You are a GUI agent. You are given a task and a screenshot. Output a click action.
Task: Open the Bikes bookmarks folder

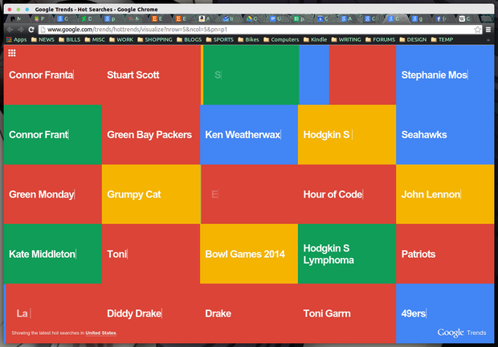pyautogui.click(x=248, y=39)
